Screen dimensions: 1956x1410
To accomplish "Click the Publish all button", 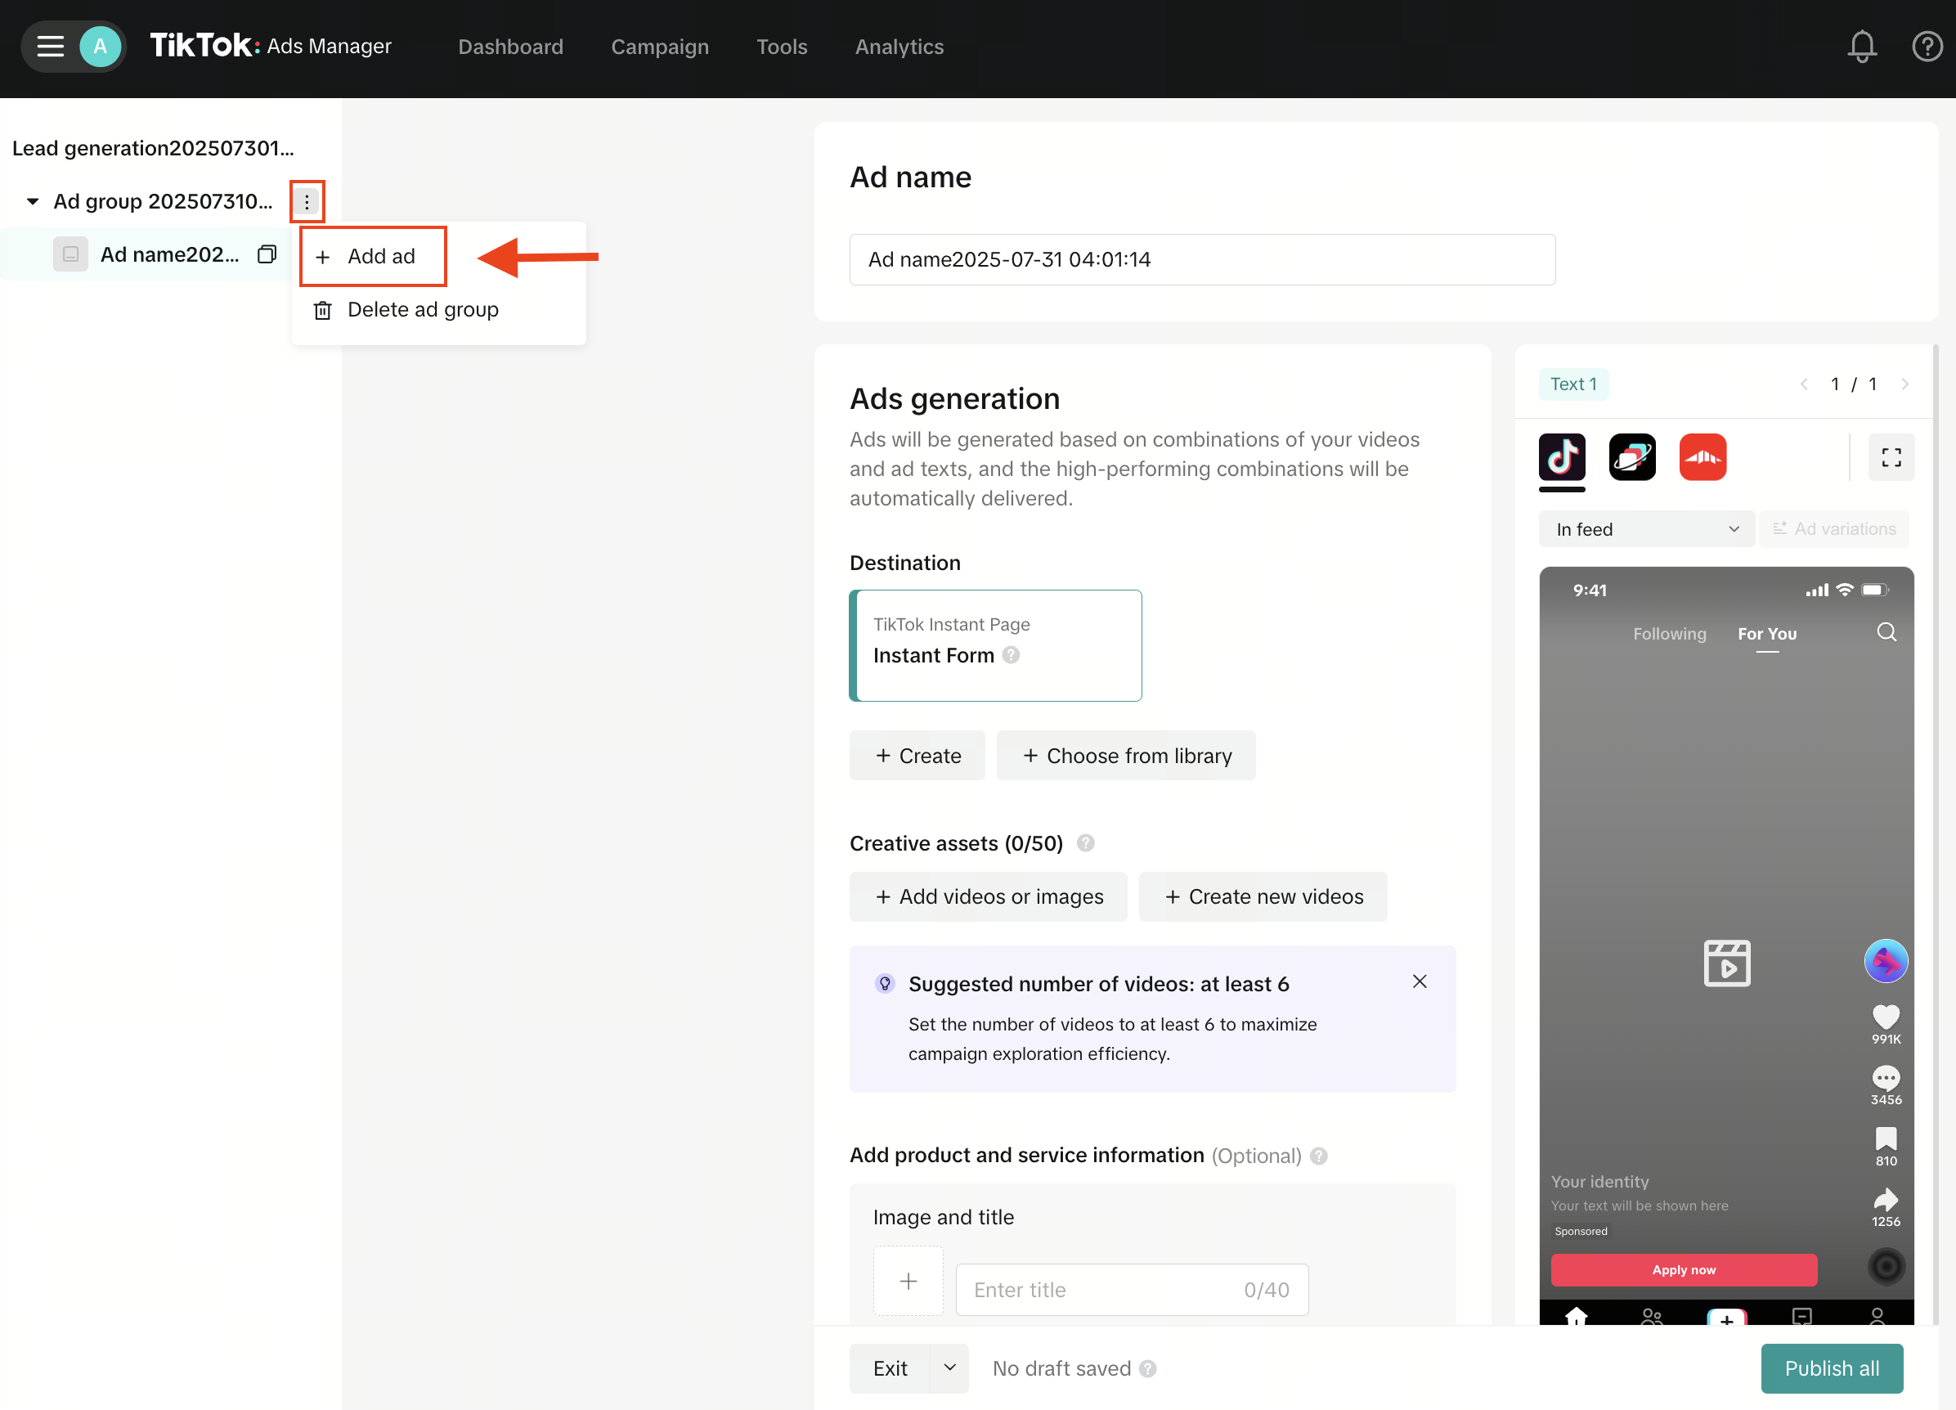I will pyautogui.click(x=1831, y=1367).
